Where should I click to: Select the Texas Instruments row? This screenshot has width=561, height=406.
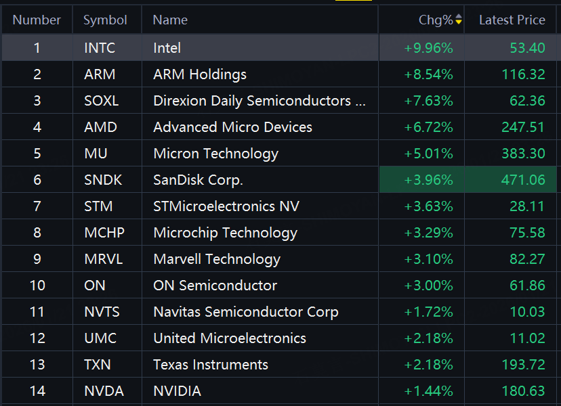[x=211, y=365]
